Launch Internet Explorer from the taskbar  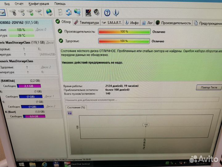(x=44, y=164)
